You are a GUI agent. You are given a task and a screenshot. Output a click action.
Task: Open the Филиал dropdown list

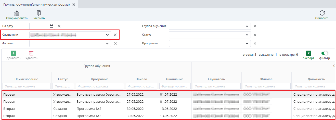click(107, 43)
